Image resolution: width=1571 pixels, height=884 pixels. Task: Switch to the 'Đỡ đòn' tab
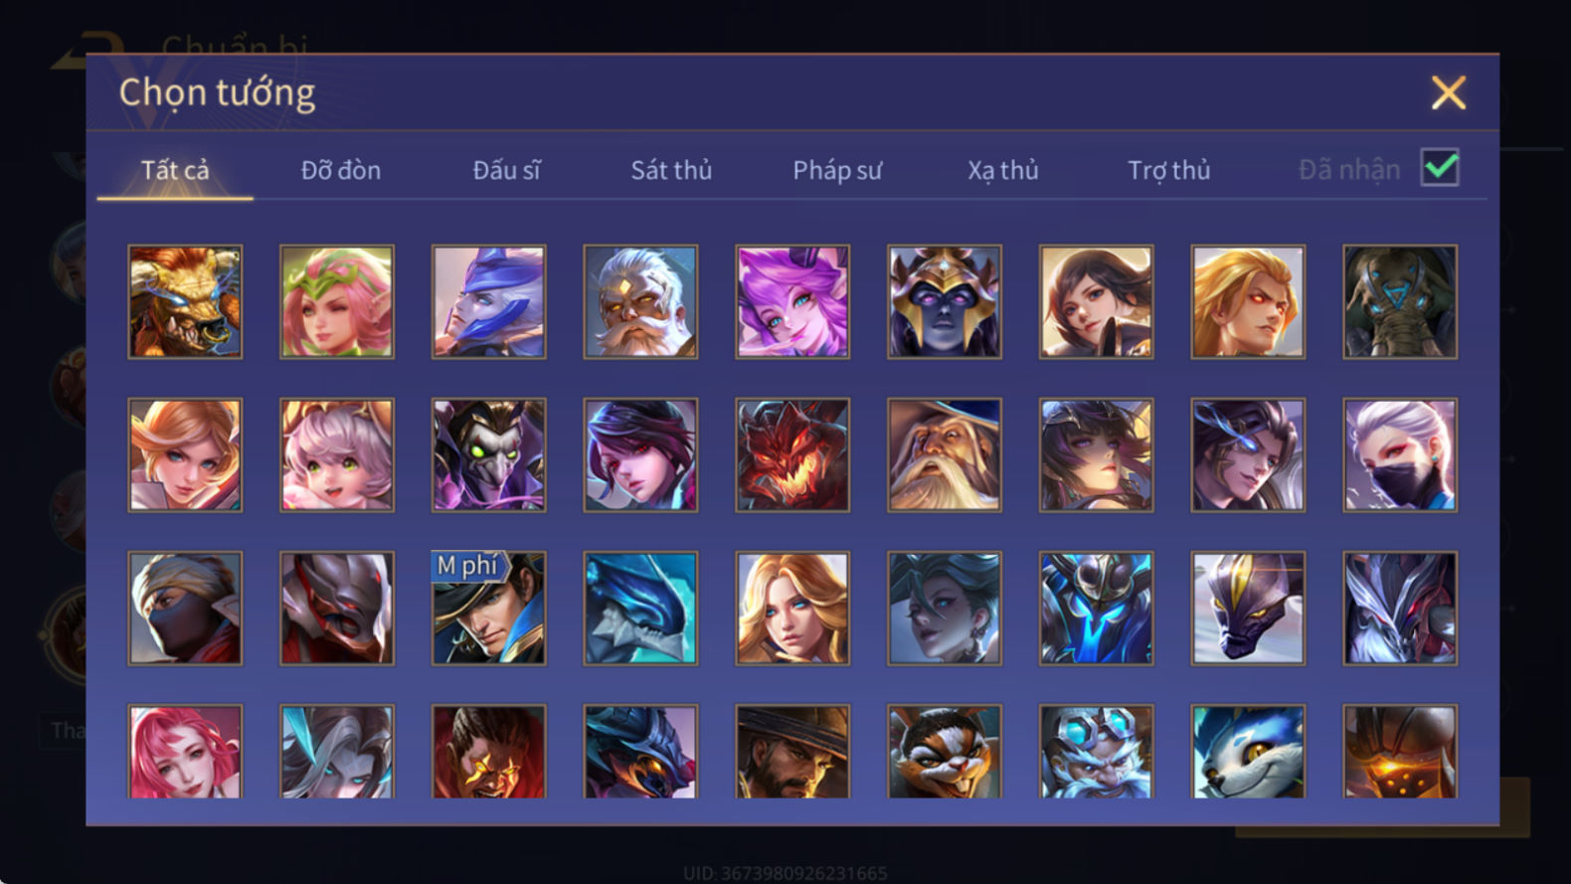click(341, 170)
